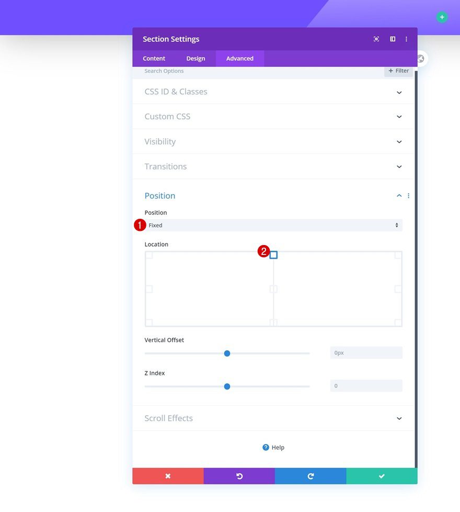Select the middle-left location square
This screenshot has height=512, width=460.
(149, 289)
